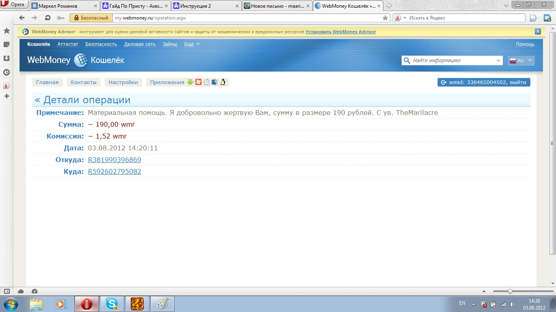The image size is (556, 312).
Task: Open source wallet R381990396869 link
Action: [114, 160]
